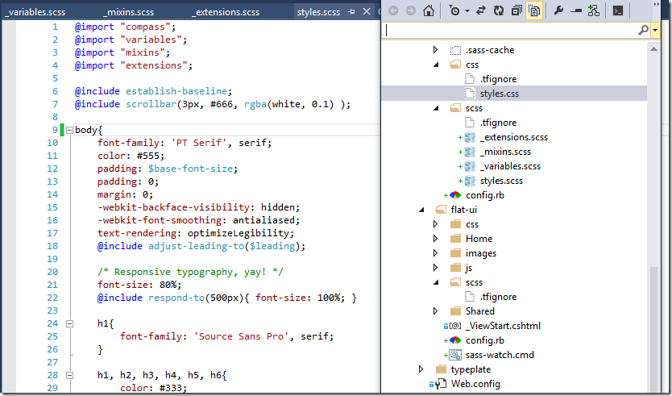Click the Refresh icon in Solution Explorer

(499, 10)
